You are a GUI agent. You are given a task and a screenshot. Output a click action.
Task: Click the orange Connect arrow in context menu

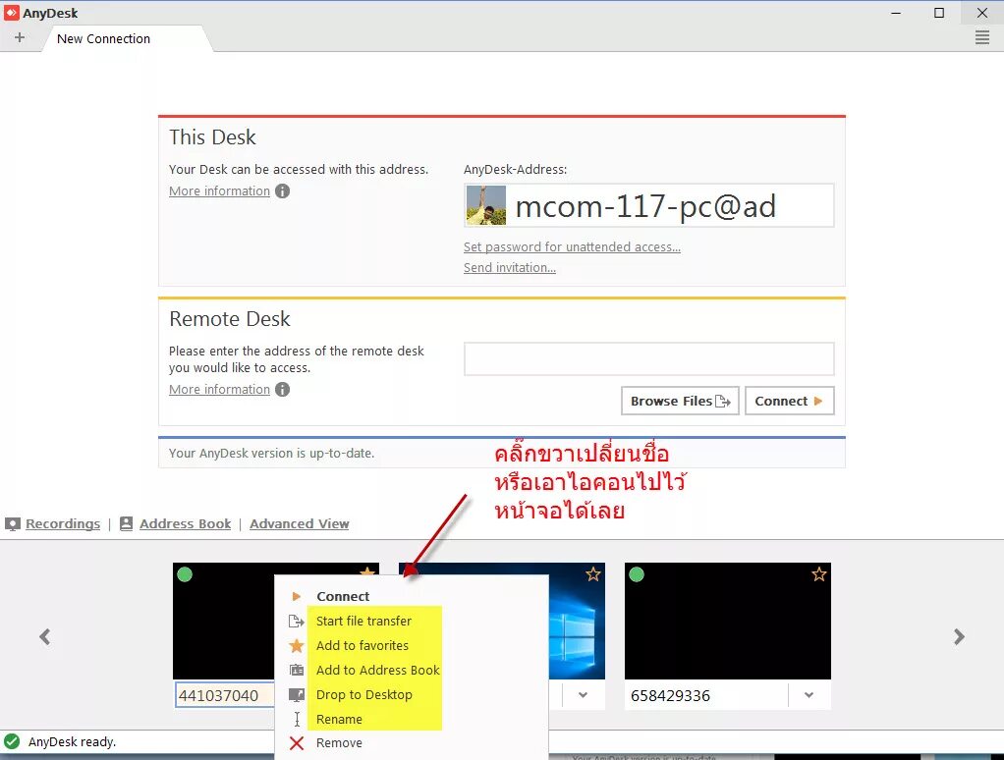[x=296, y=596]
